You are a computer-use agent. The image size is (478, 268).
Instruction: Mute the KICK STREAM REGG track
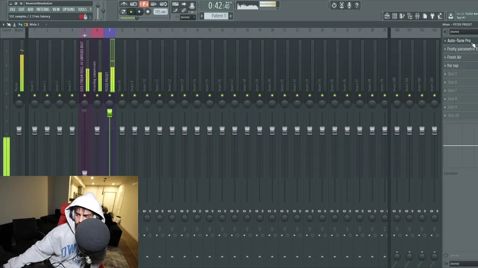(85, 96)
